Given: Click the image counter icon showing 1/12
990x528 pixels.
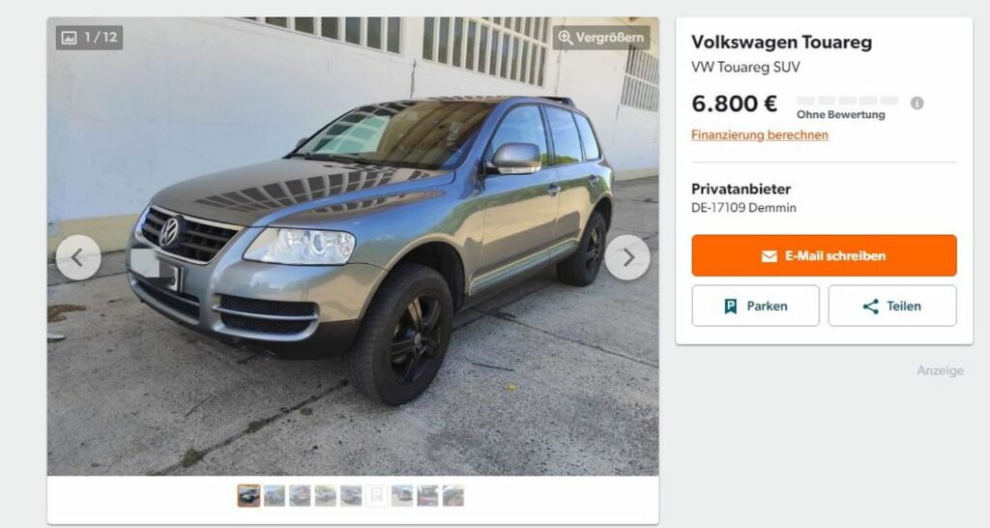Looking at the screenshot, I should click(69, 38).
